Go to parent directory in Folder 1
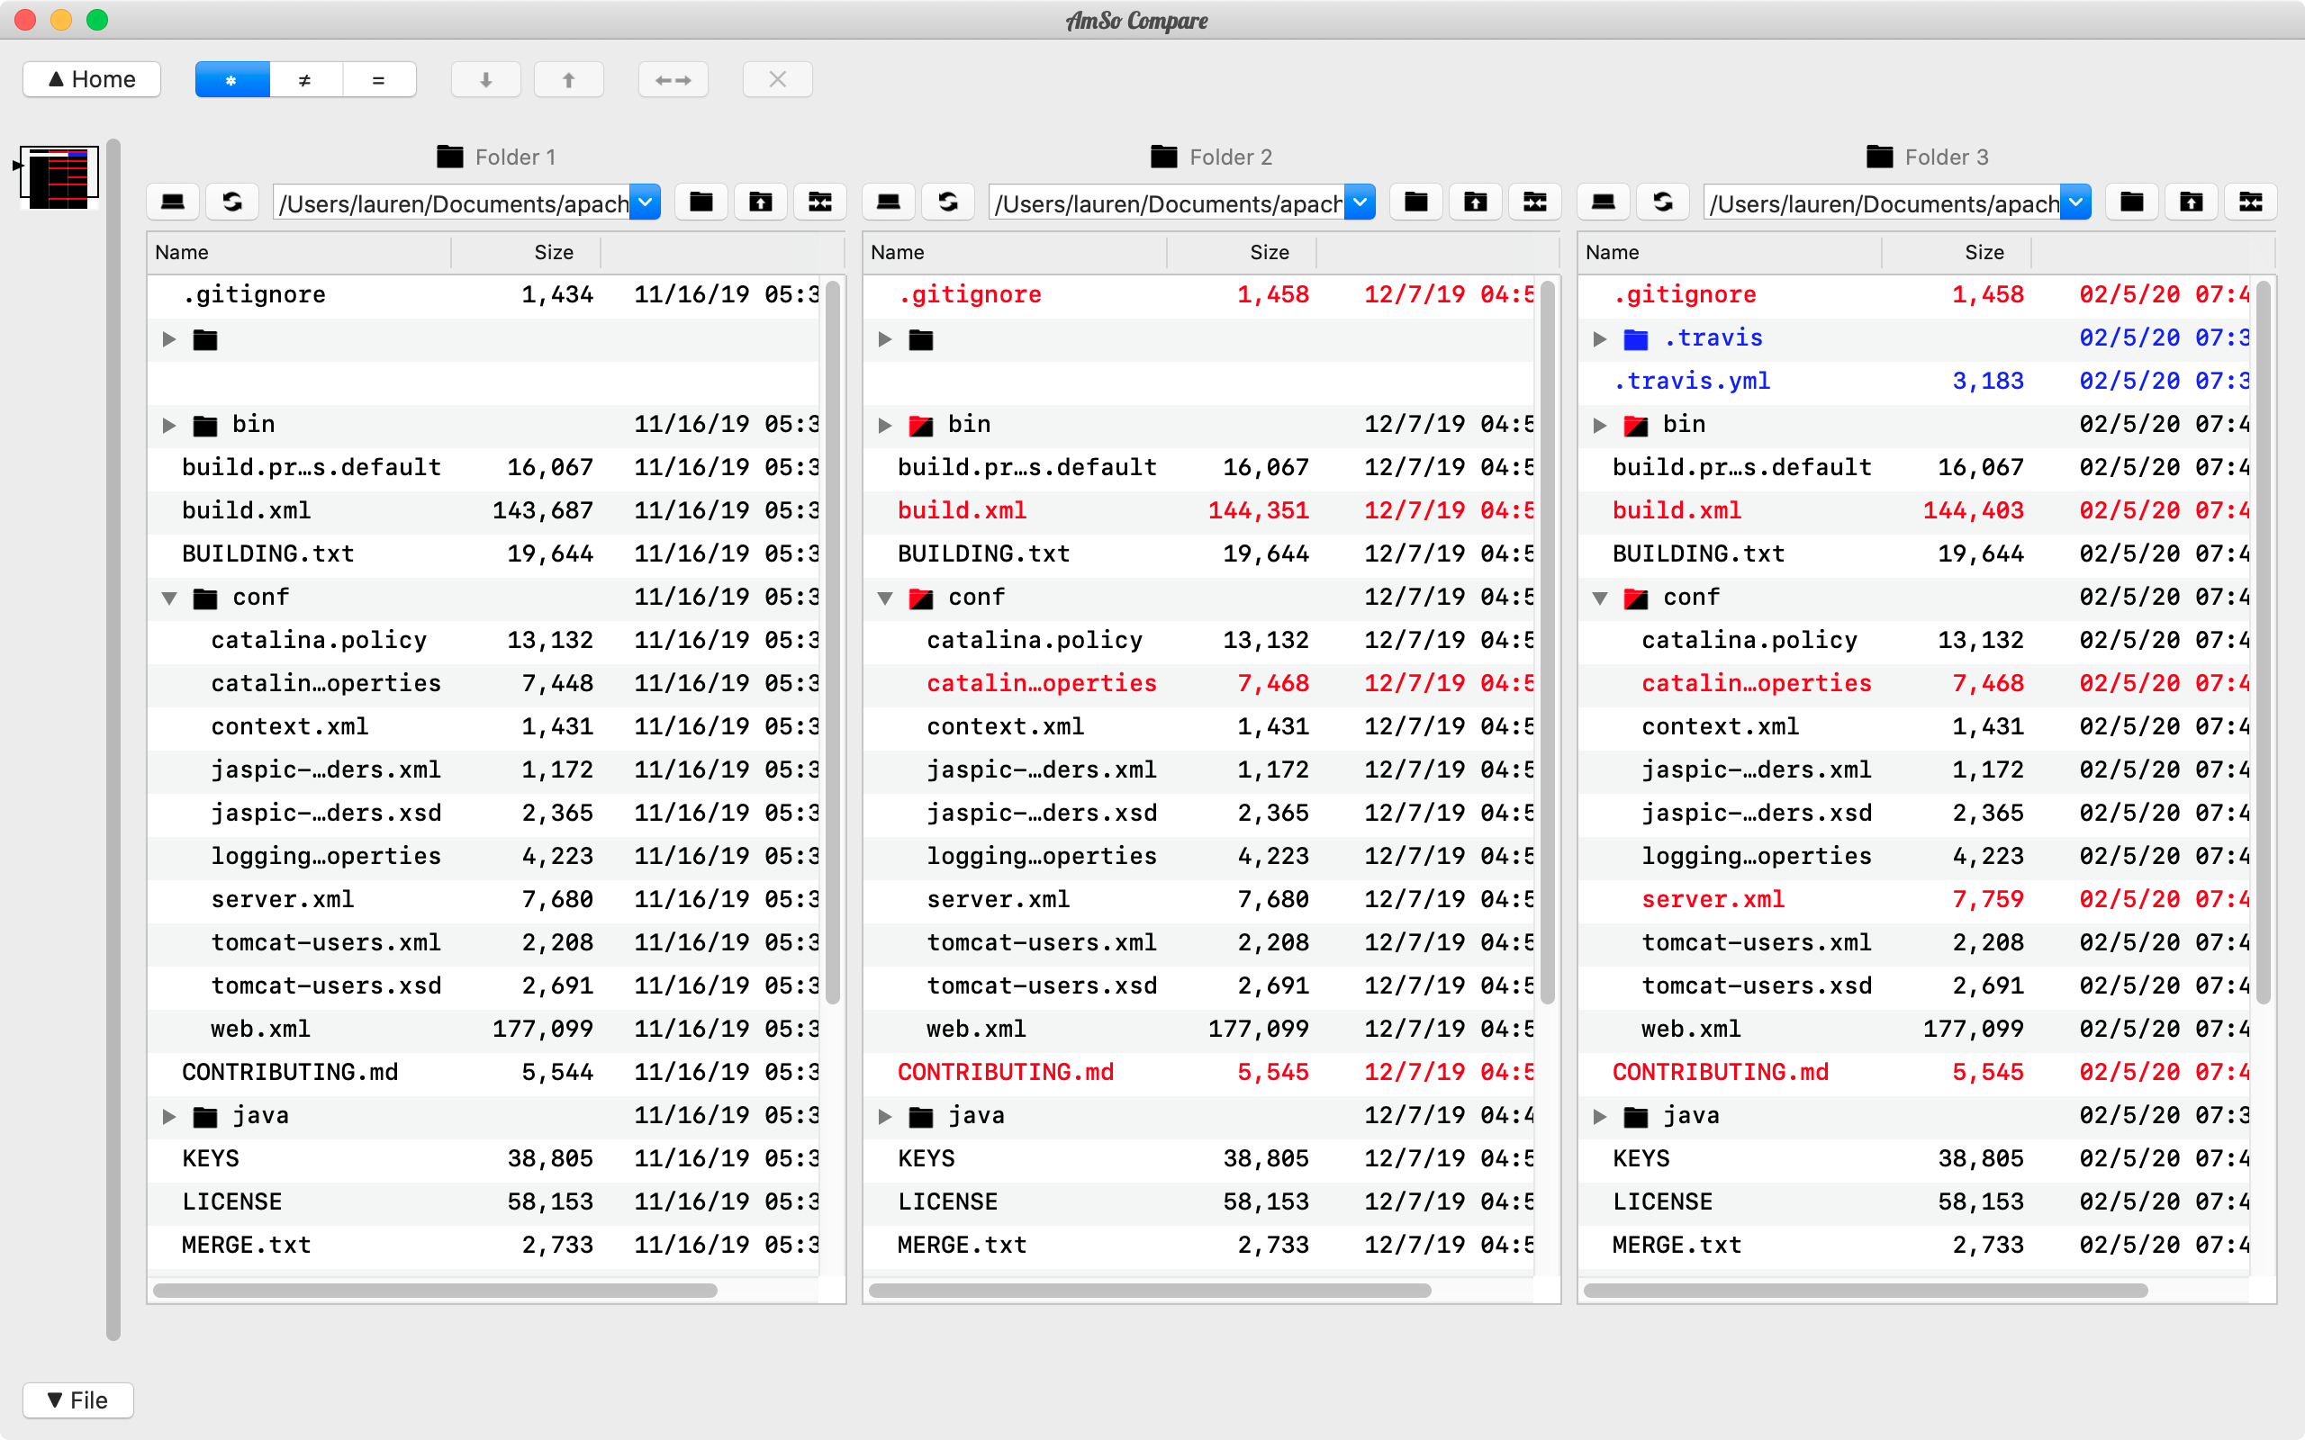The width and height of the screenshot is (2305, 1440). click(760, 202)
